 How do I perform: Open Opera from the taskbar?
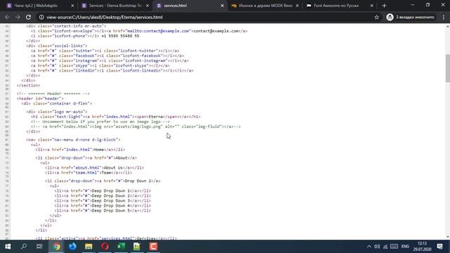coord(105,247)
